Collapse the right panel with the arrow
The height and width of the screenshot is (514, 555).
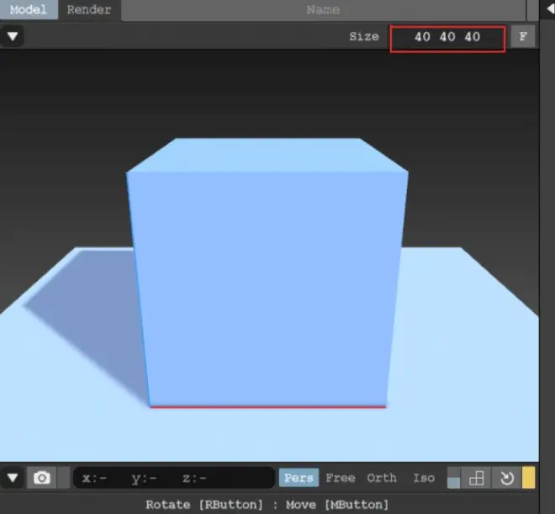point(549,9)
